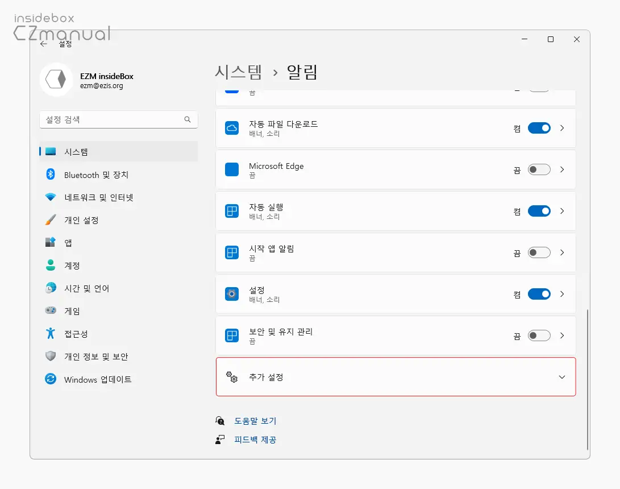Enable Microsoft Edge notifications toggle
620x489 pixels.
539,169
